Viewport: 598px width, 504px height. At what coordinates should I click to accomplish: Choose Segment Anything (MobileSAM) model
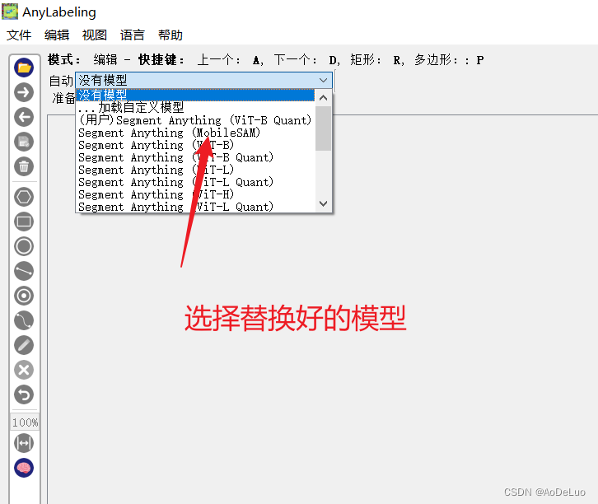click(195, 133)
